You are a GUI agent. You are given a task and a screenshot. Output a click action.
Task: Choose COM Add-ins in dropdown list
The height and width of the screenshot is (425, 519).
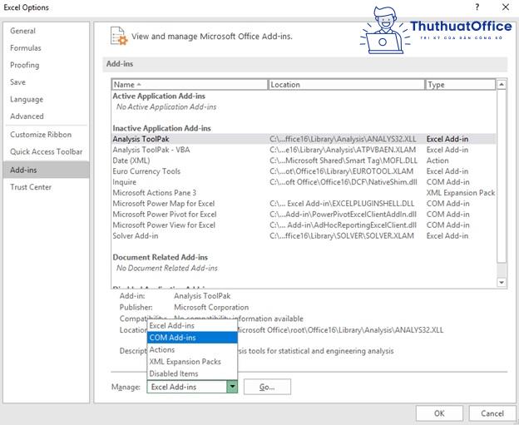coord(192,338)
